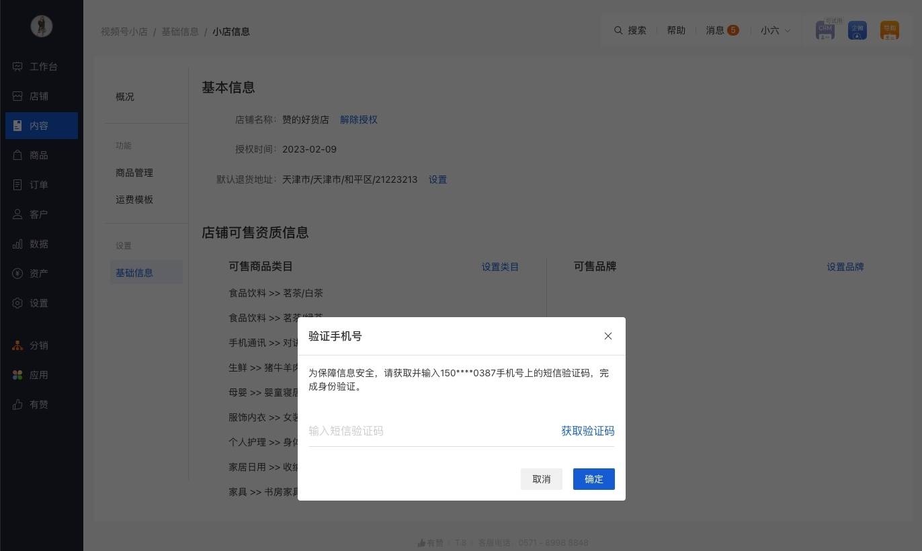Viewport: 922px width, 551px height.
Task: Open 应用 in the sidebar
Action: tap(42, 375)
